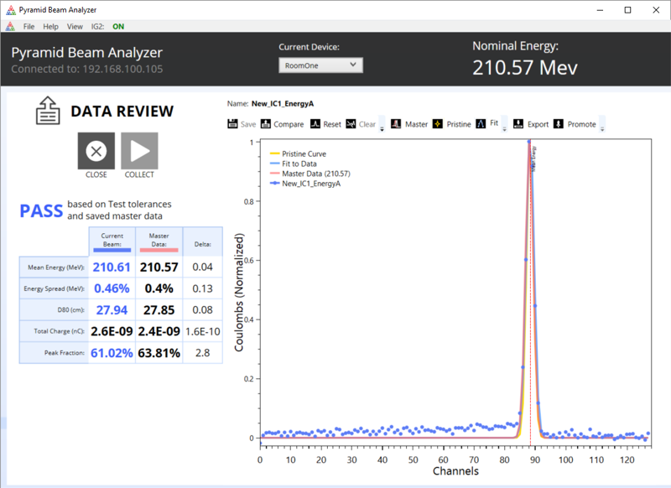
Task: Show Master data via the Master icon
Action: click(396, 124)
